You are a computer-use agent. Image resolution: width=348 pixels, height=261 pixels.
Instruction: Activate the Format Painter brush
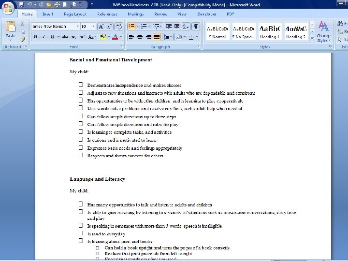click(22, 40)
